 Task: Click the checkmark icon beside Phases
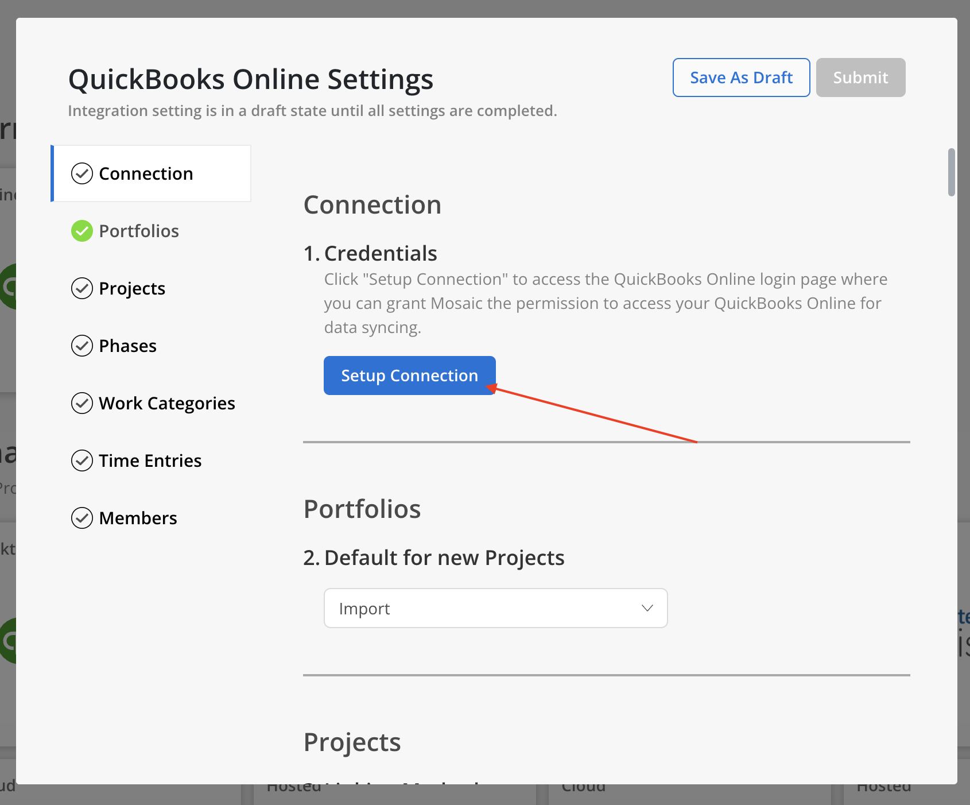(x=82, y=346)
